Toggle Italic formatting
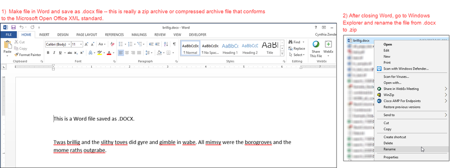Viewport: 451px width, 168px height. click(54, 53)
